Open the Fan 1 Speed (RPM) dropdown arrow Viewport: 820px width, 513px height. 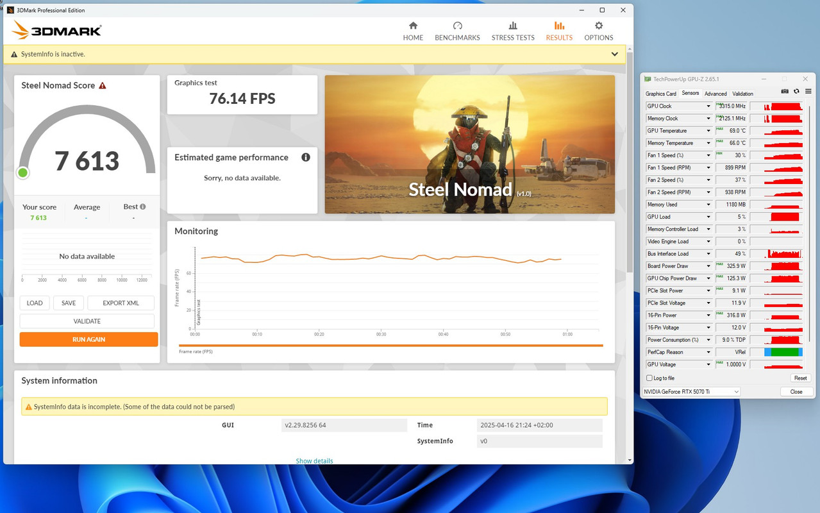tap(708, 168)
